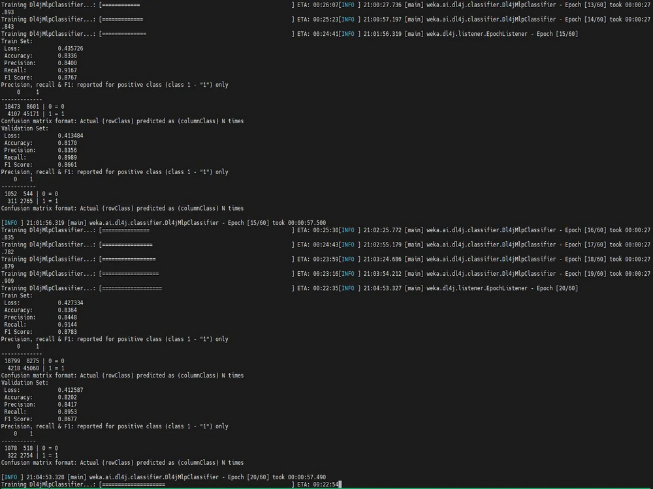The height and width of the screenshot is (489, 653).
Task: Select the validation loss value 0.412587
Action: 71,390
